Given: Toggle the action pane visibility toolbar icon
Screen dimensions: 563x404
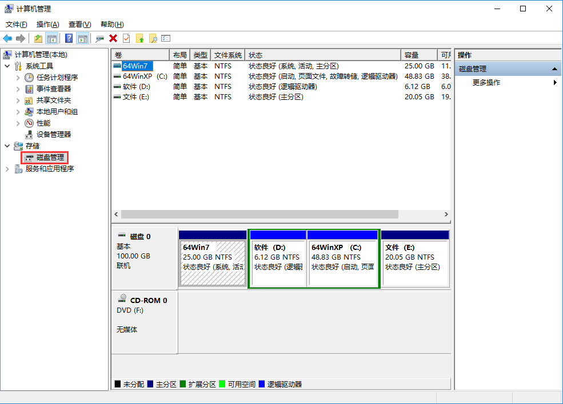Looking at the screenshot, I should tap(83, 38).
